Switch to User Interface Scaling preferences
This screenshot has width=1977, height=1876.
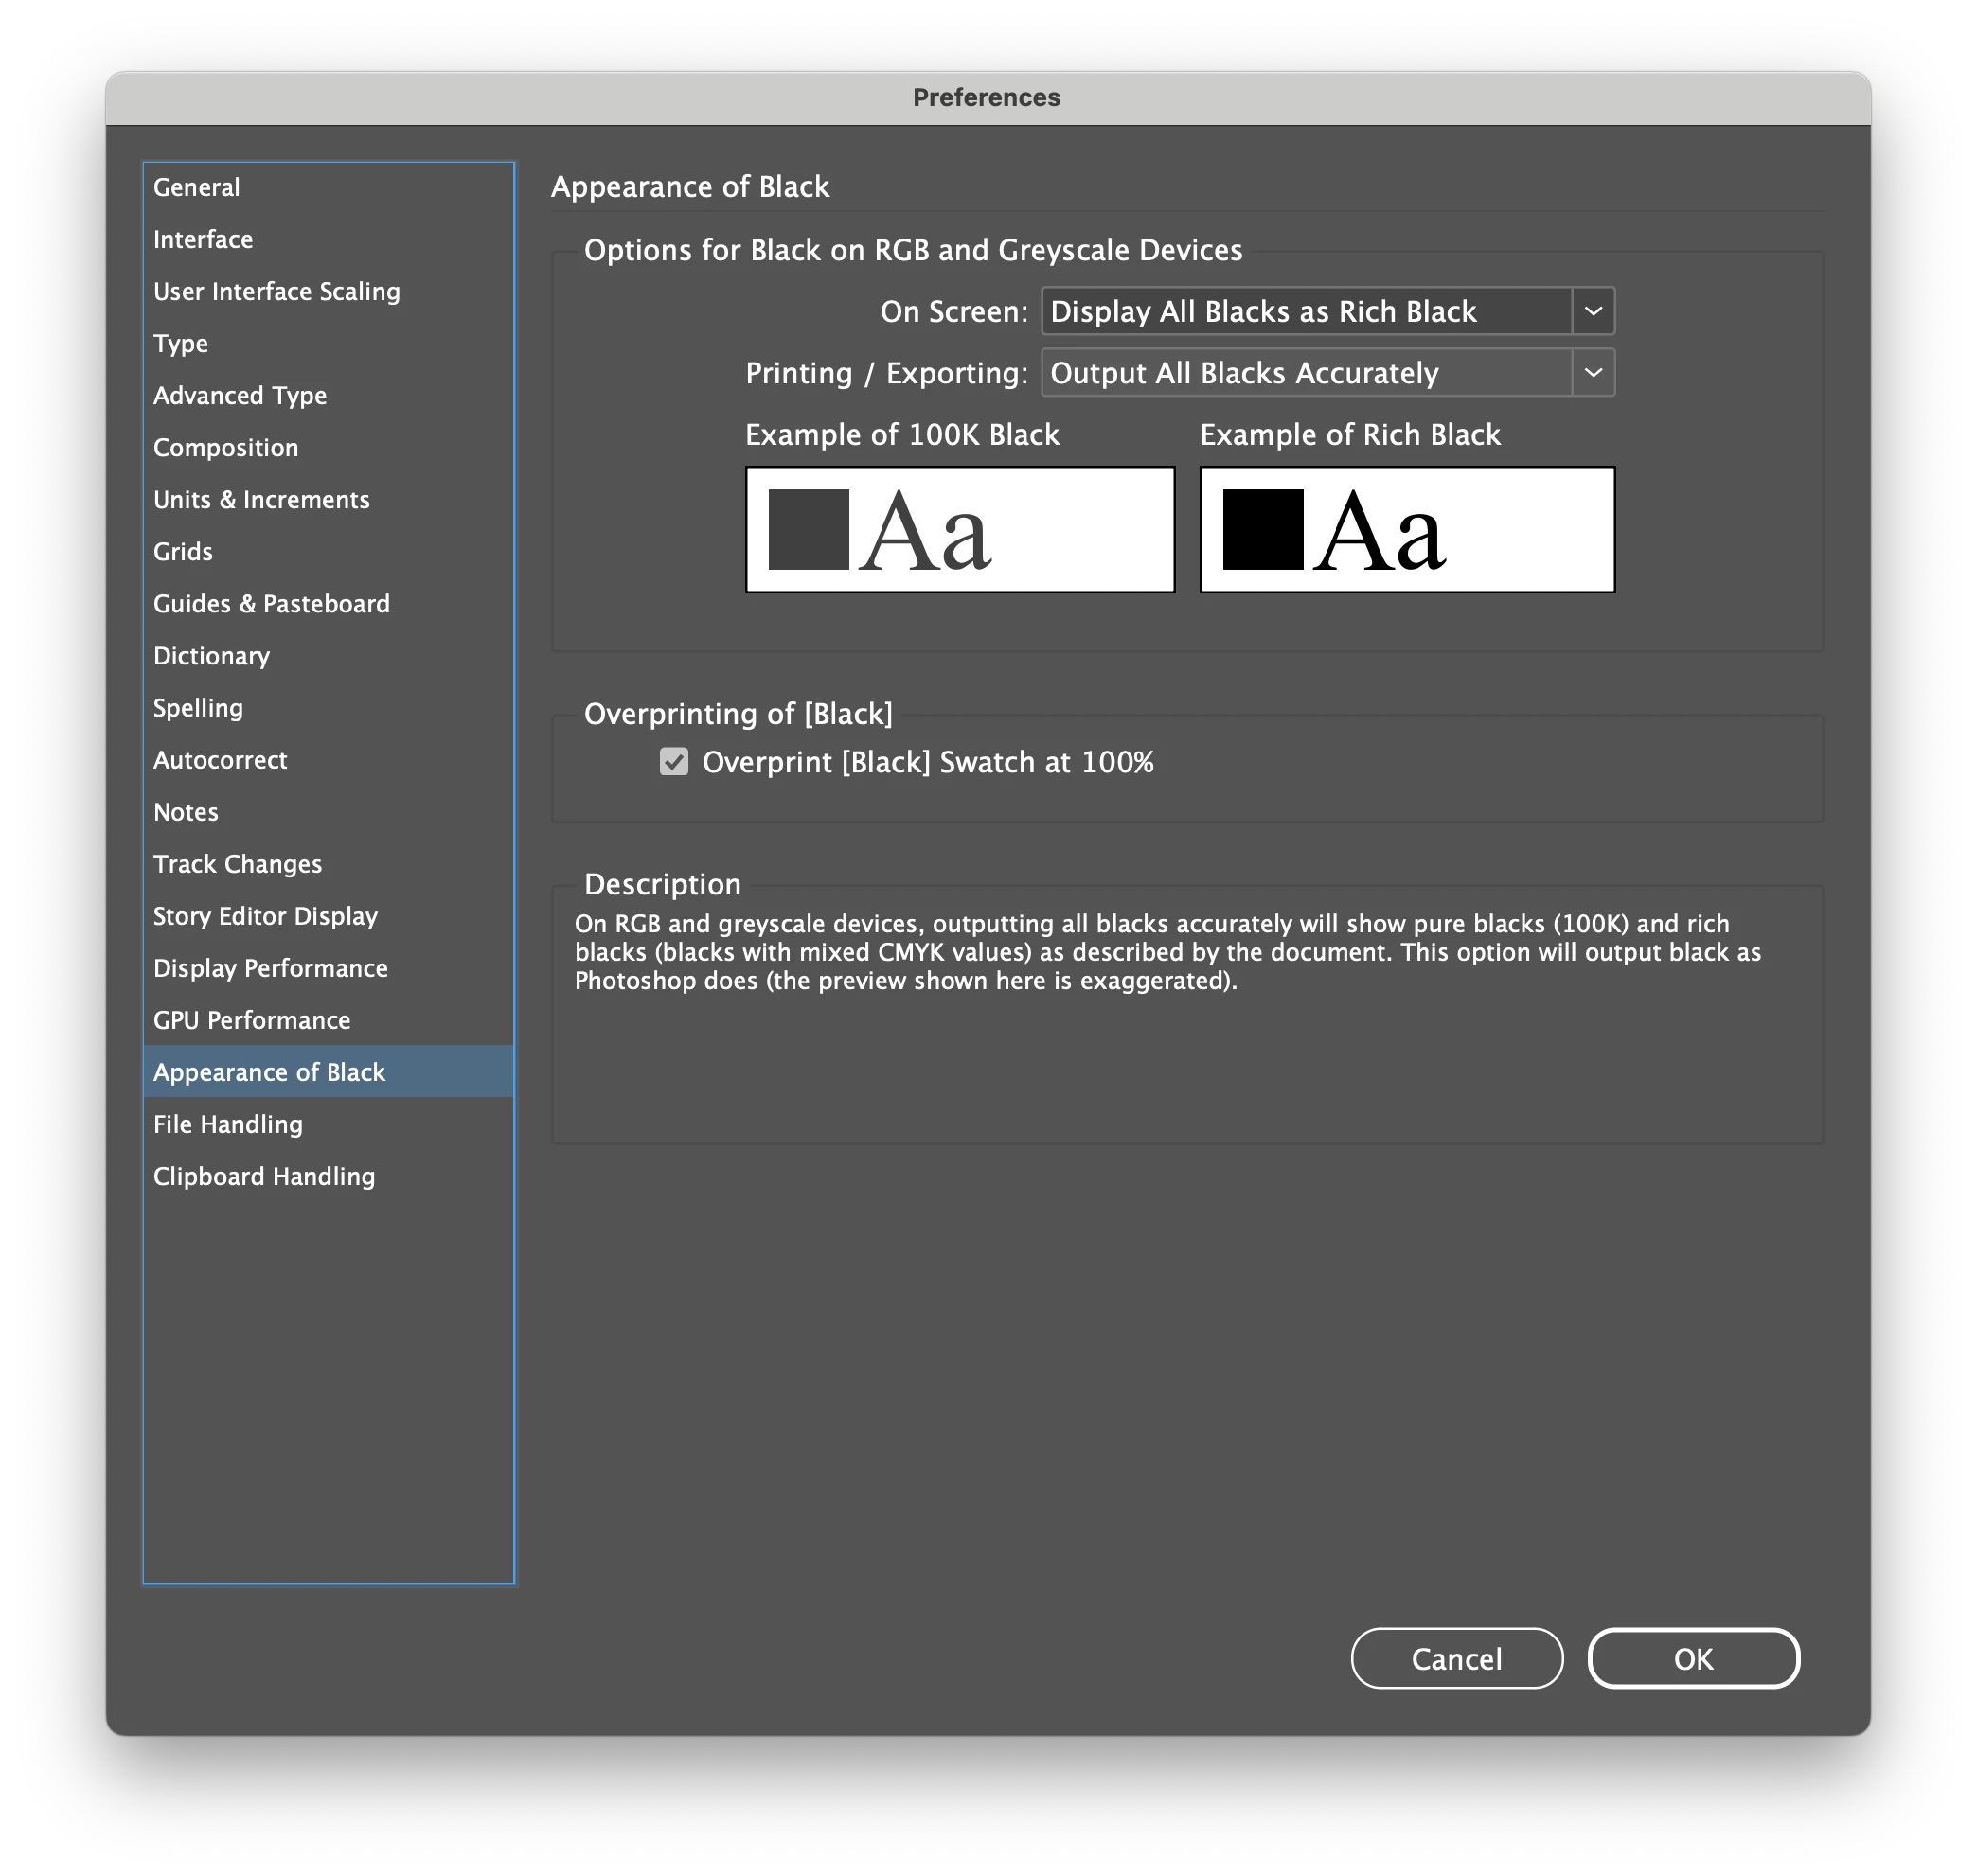click(276, 291)
